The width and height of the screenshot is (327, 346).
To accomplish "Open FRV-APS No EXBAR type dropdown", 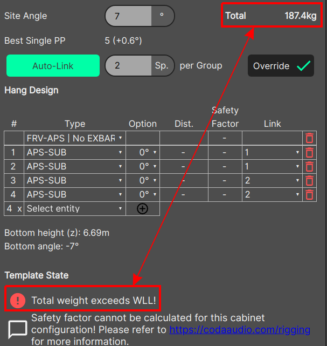I will 75,138.
